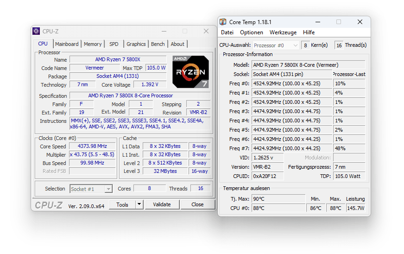Image resolution: width=404 pixels, height=254 pixels.
Task: Click the Freq #0 load value 10%
Action: coord(349,83)
